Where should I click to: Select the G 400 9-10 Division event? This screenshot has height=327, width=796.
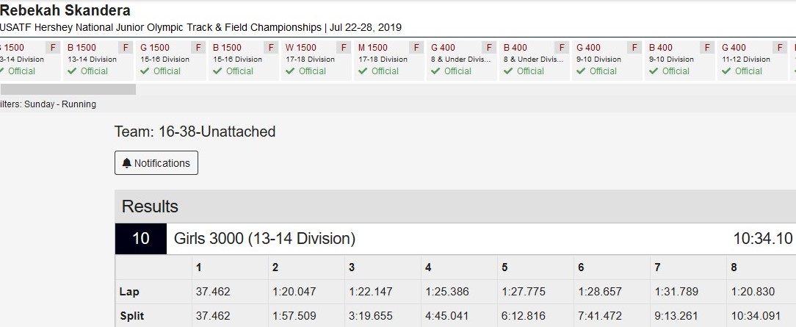click(607, 60)
